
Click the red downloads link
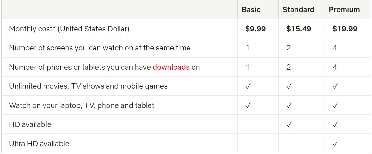click(171, 67)
